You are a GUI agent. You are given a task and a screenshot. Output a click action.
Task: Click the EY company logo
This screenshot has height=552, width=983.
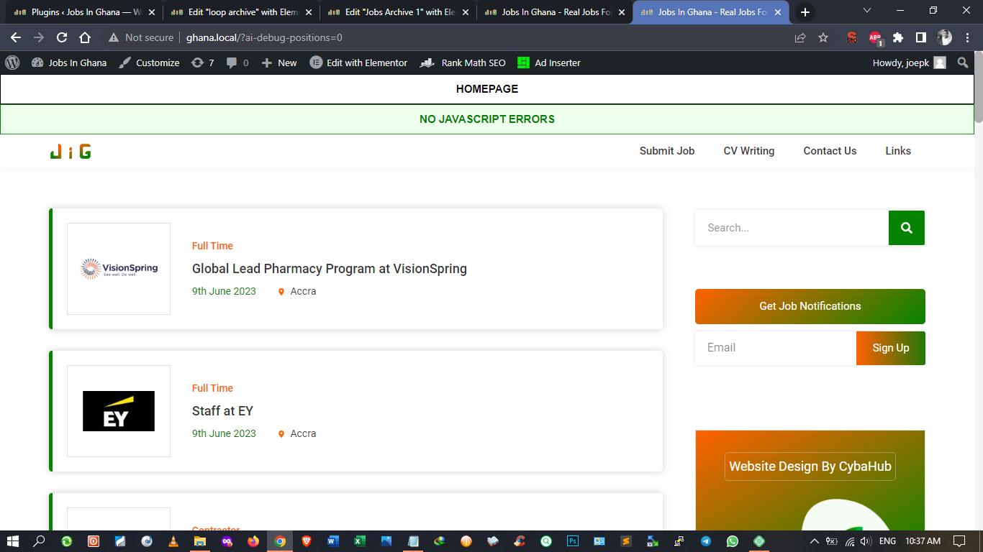click(119, 411)
